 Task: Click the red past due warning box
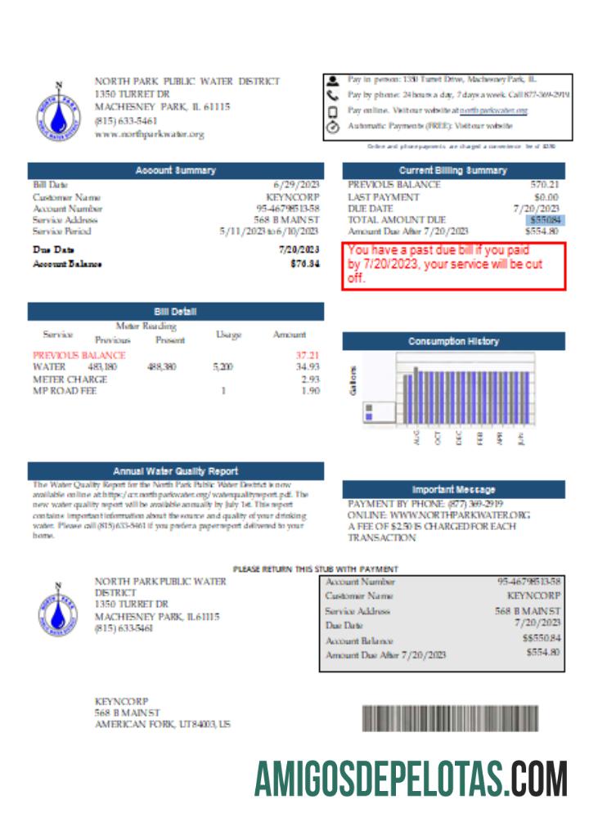[453, 266]
